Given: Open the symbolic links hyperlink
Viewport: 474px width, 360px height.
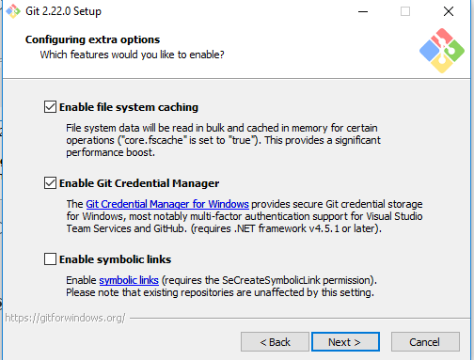Looking at the screenshot, I should 129,280.
